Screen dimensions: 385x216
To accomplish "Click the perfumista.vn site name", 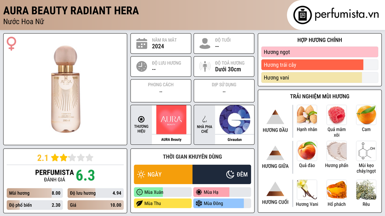I will pos(347,15).
